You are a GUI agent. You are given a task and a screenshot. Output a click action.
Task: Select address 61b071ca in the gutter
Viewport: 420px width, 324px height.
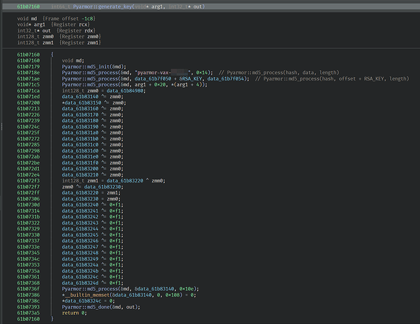(x=29, y=91)
